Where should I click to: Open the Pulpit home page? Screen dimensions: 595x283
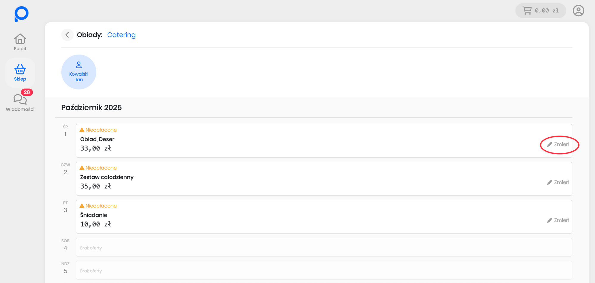pos(20,42)
